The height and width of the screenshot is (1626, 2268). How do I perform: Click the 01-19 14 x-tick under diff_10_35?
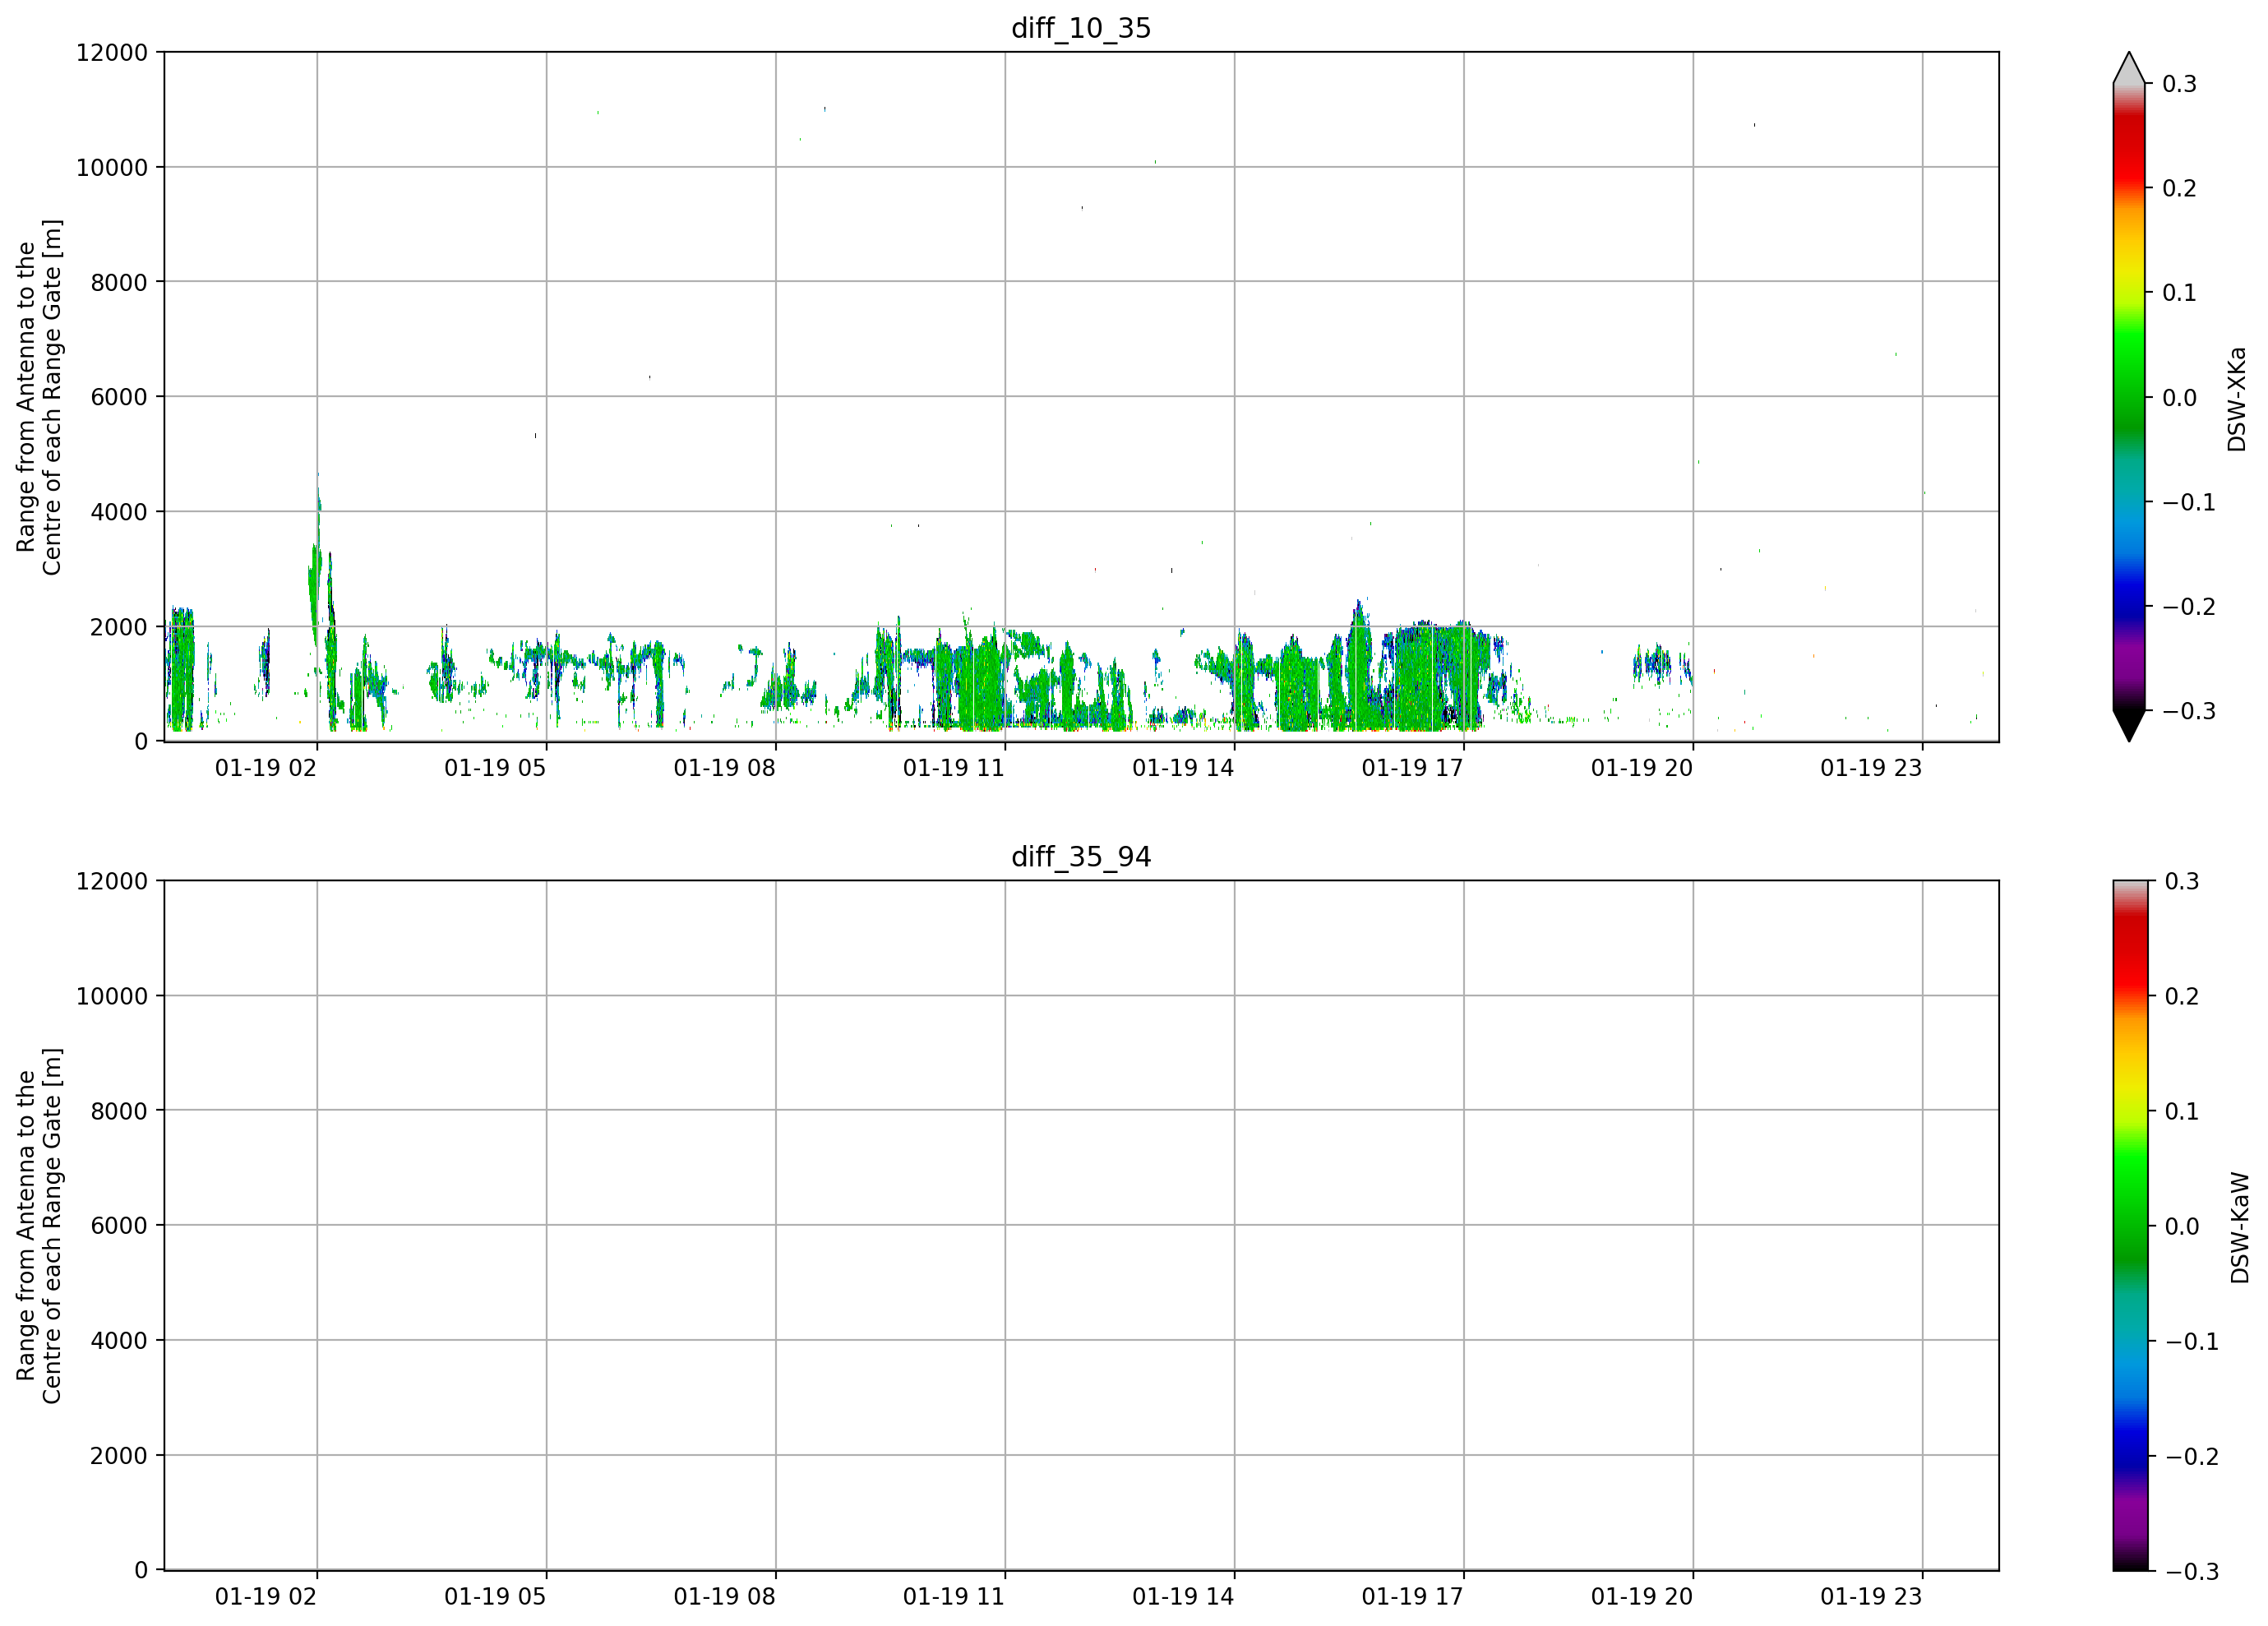[x=1183, y=768]
